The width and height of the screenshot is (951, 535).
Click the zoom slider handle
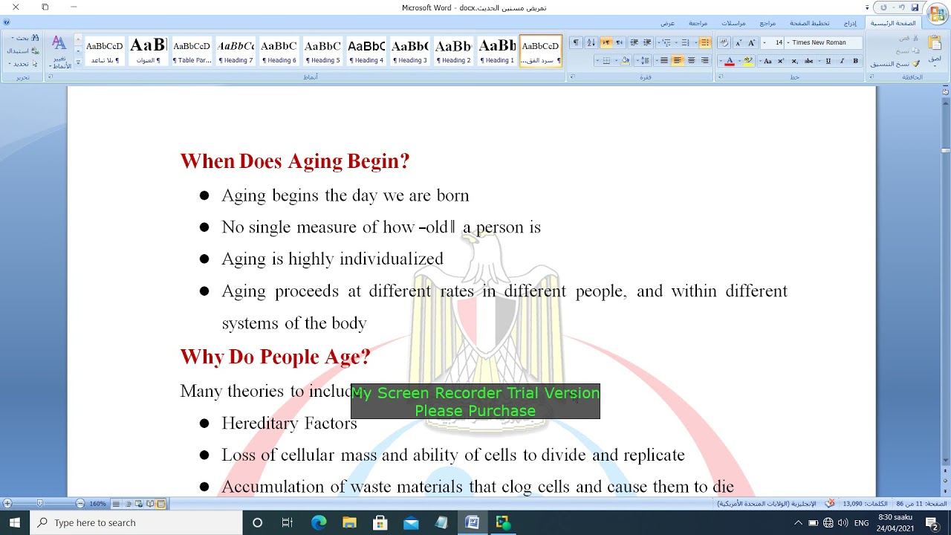pos(40,504)
